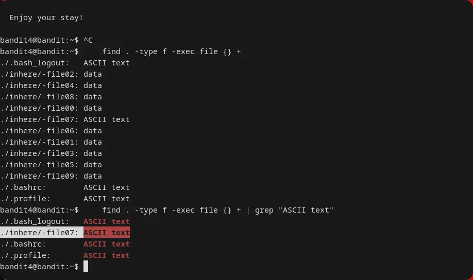Click red "ASCII text" beside ./.bashrc
473x280 pixels.
[x=106, y=244]
